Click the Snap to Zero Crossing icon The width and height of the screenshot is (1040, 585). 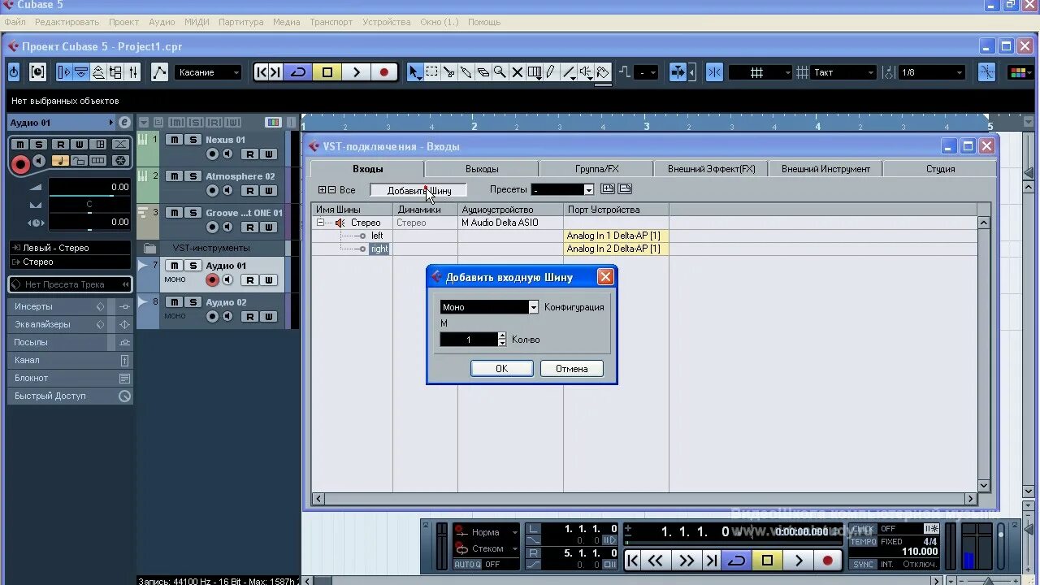(986, 72)
